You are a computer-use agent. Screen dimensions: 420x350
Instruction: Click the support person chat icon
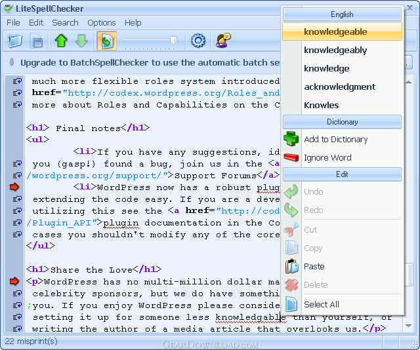[223, 41]
